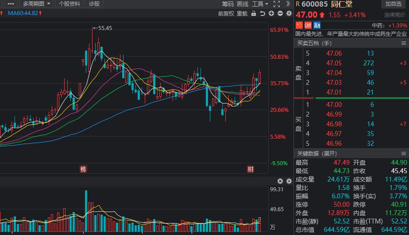Select buy level 5 price 46.96
The height and width of the screenshot is (235, 409).
point(334,144)
